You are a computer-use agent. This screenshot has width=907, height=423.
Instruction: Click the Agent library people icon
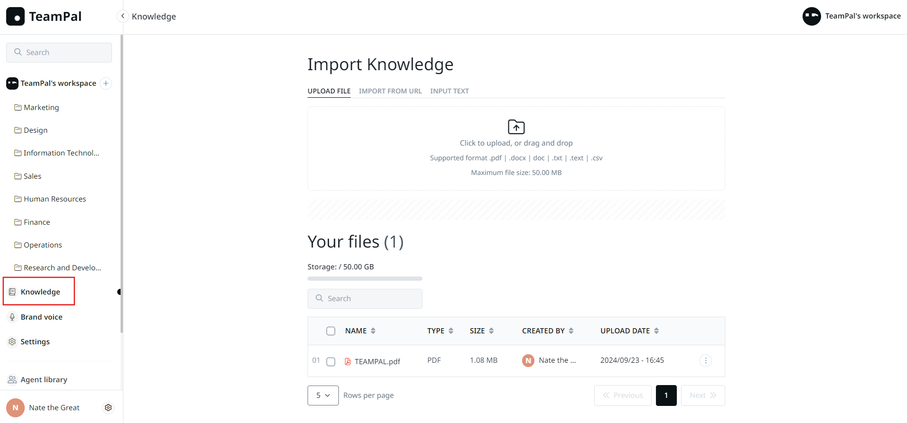[12, 380]
